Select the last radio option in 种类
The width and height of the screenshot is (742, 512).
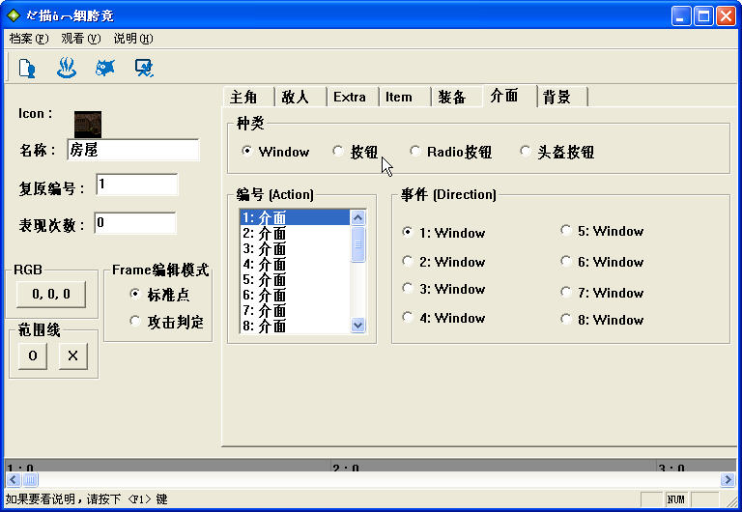point(556,152)
